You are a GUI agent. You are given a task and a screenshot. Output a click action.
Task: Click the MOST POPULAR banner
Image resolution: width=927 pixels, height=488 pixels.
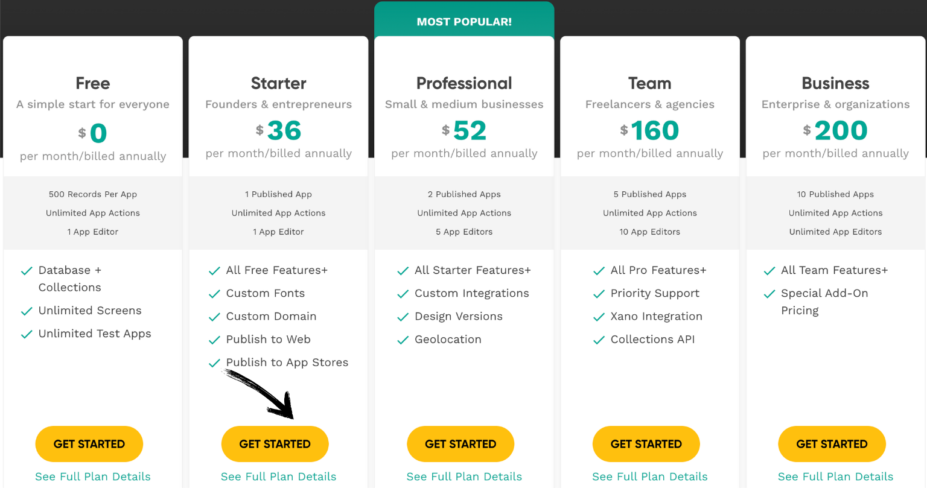pos(463,21)
